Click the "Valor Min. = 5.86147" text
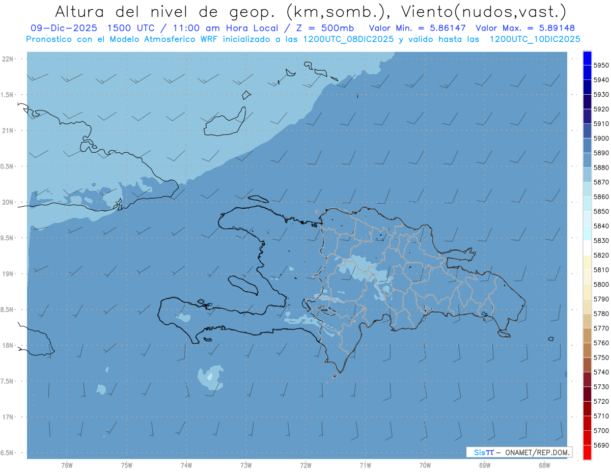611x472 pixels. [x=418, y=29]
